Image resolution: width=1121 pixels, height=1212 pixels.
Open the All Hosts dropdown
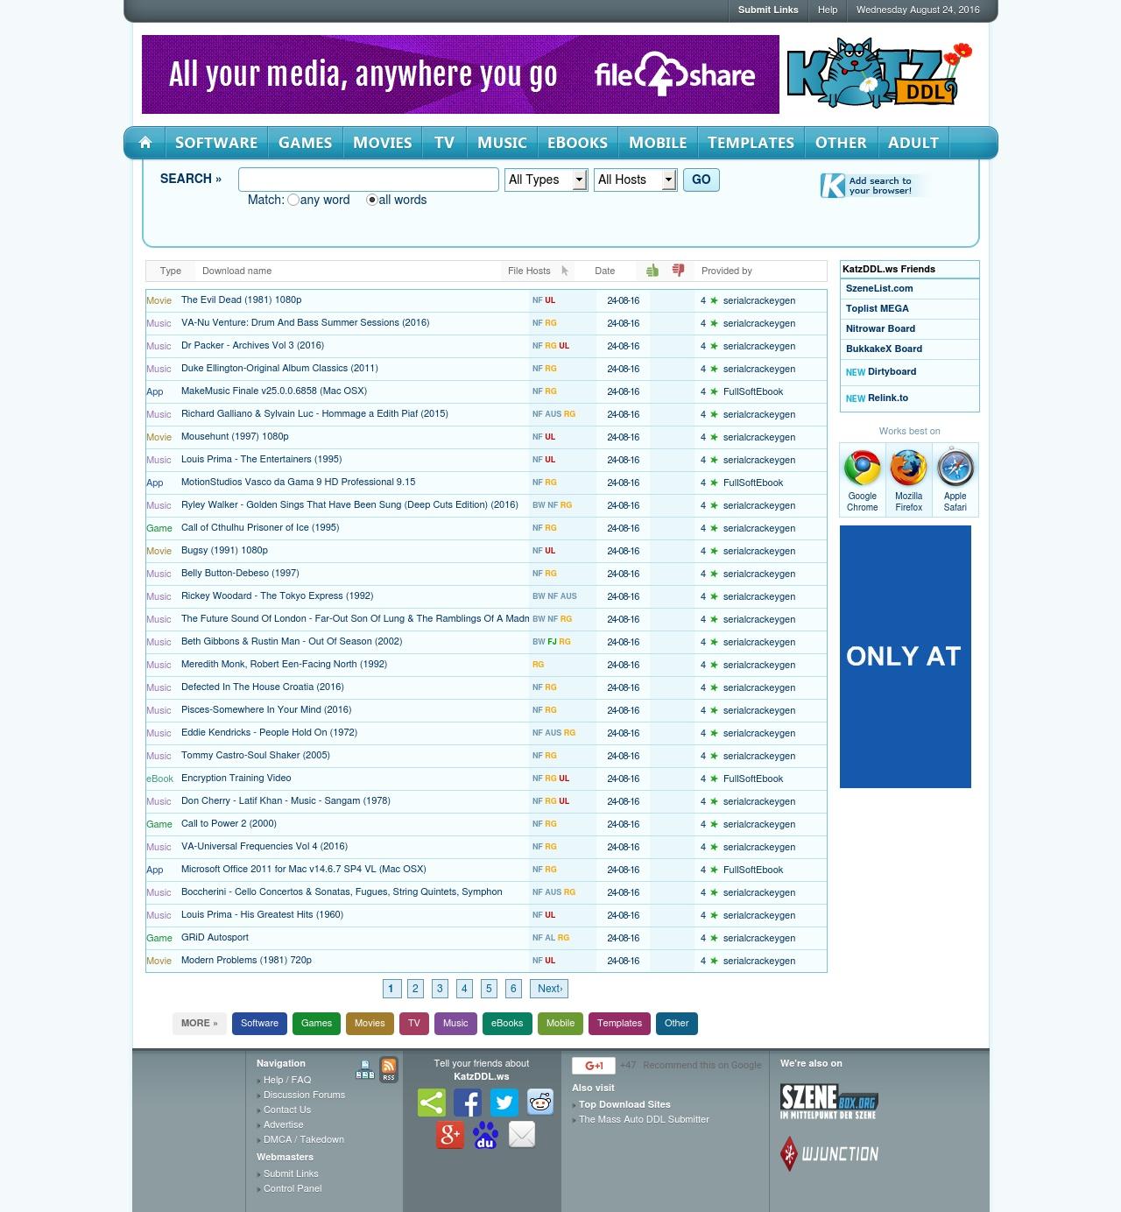click(x=635, y=180)
